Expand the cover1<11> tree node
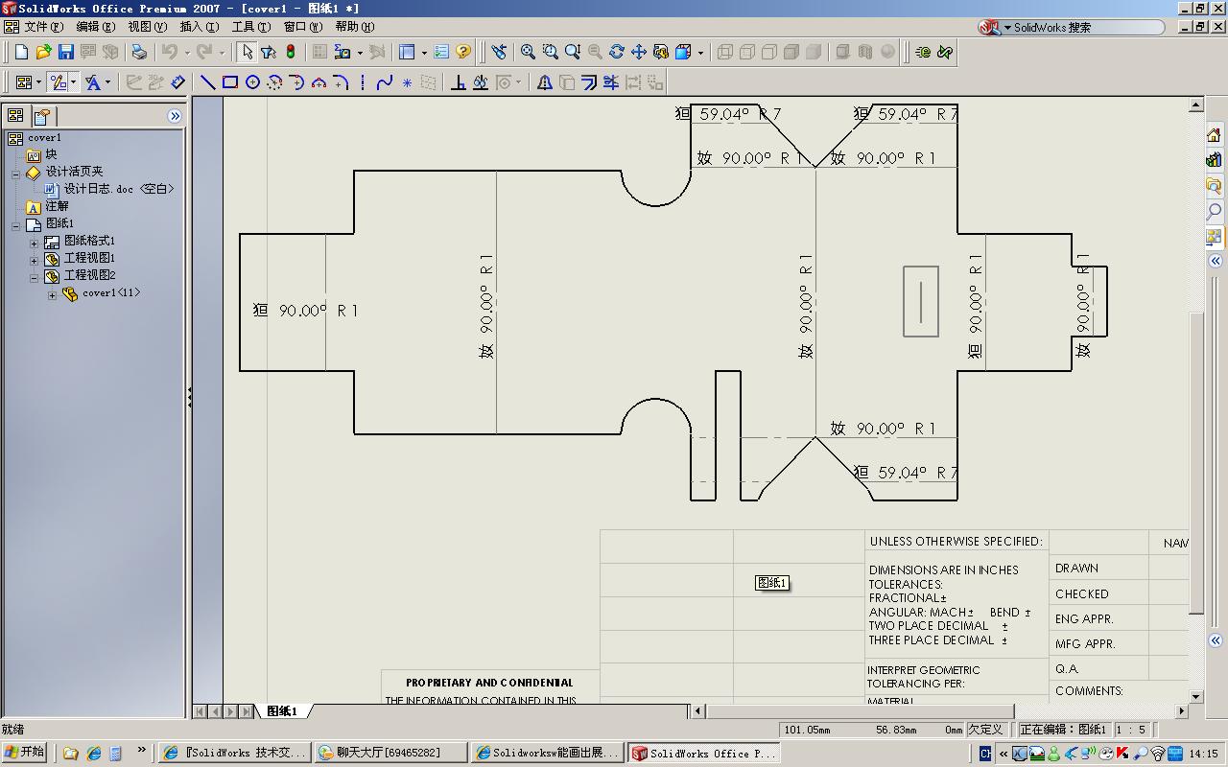The height and width of the screenshot is (767, 1228). click(53, 295)
